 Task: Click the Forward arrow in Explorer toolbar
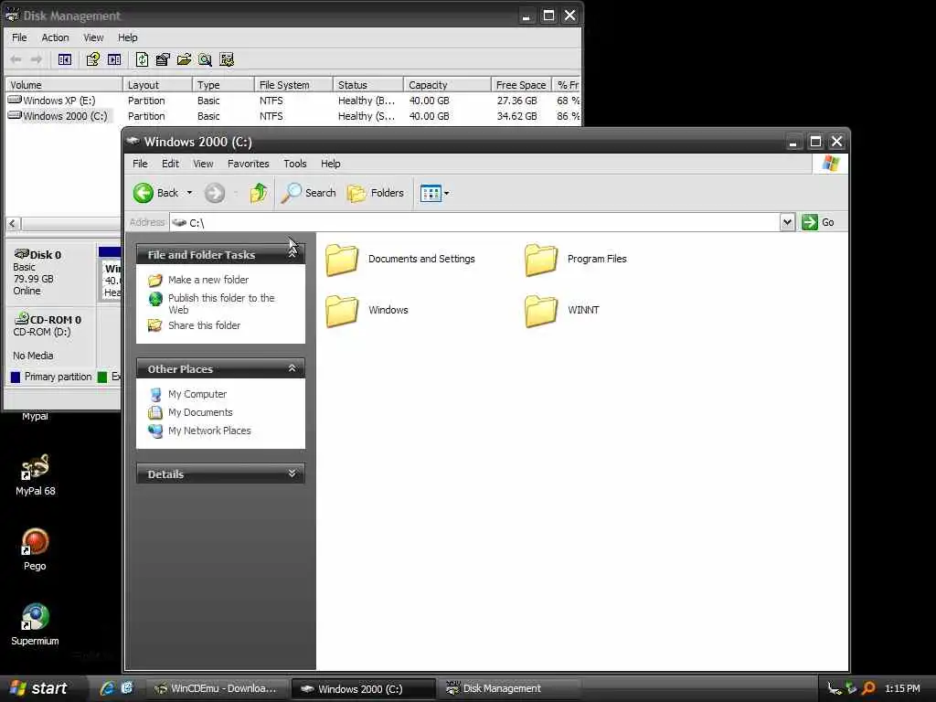pyautogui.click(x=214, y=193)
